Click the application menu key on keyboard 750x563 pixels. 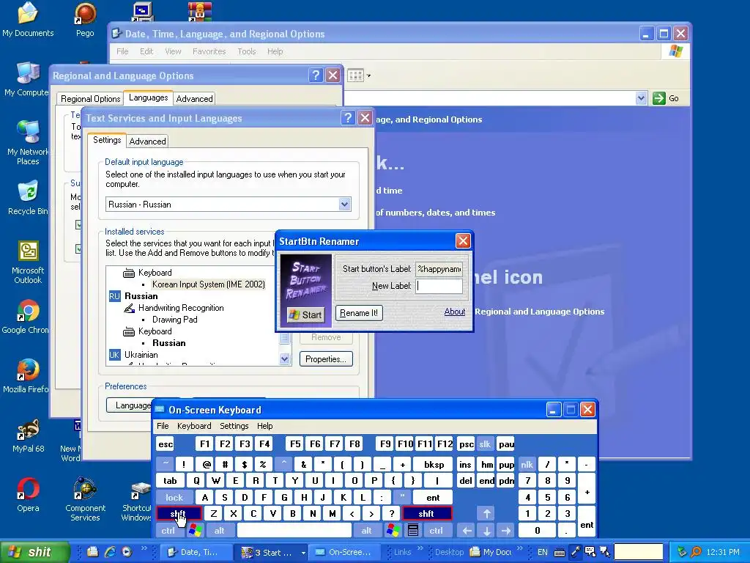coord(413,530)
